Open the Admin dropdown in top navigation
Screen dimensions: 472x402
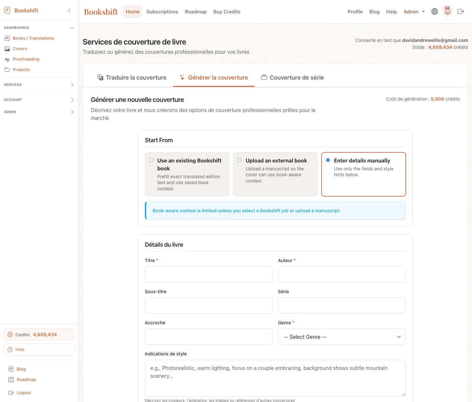414,11
